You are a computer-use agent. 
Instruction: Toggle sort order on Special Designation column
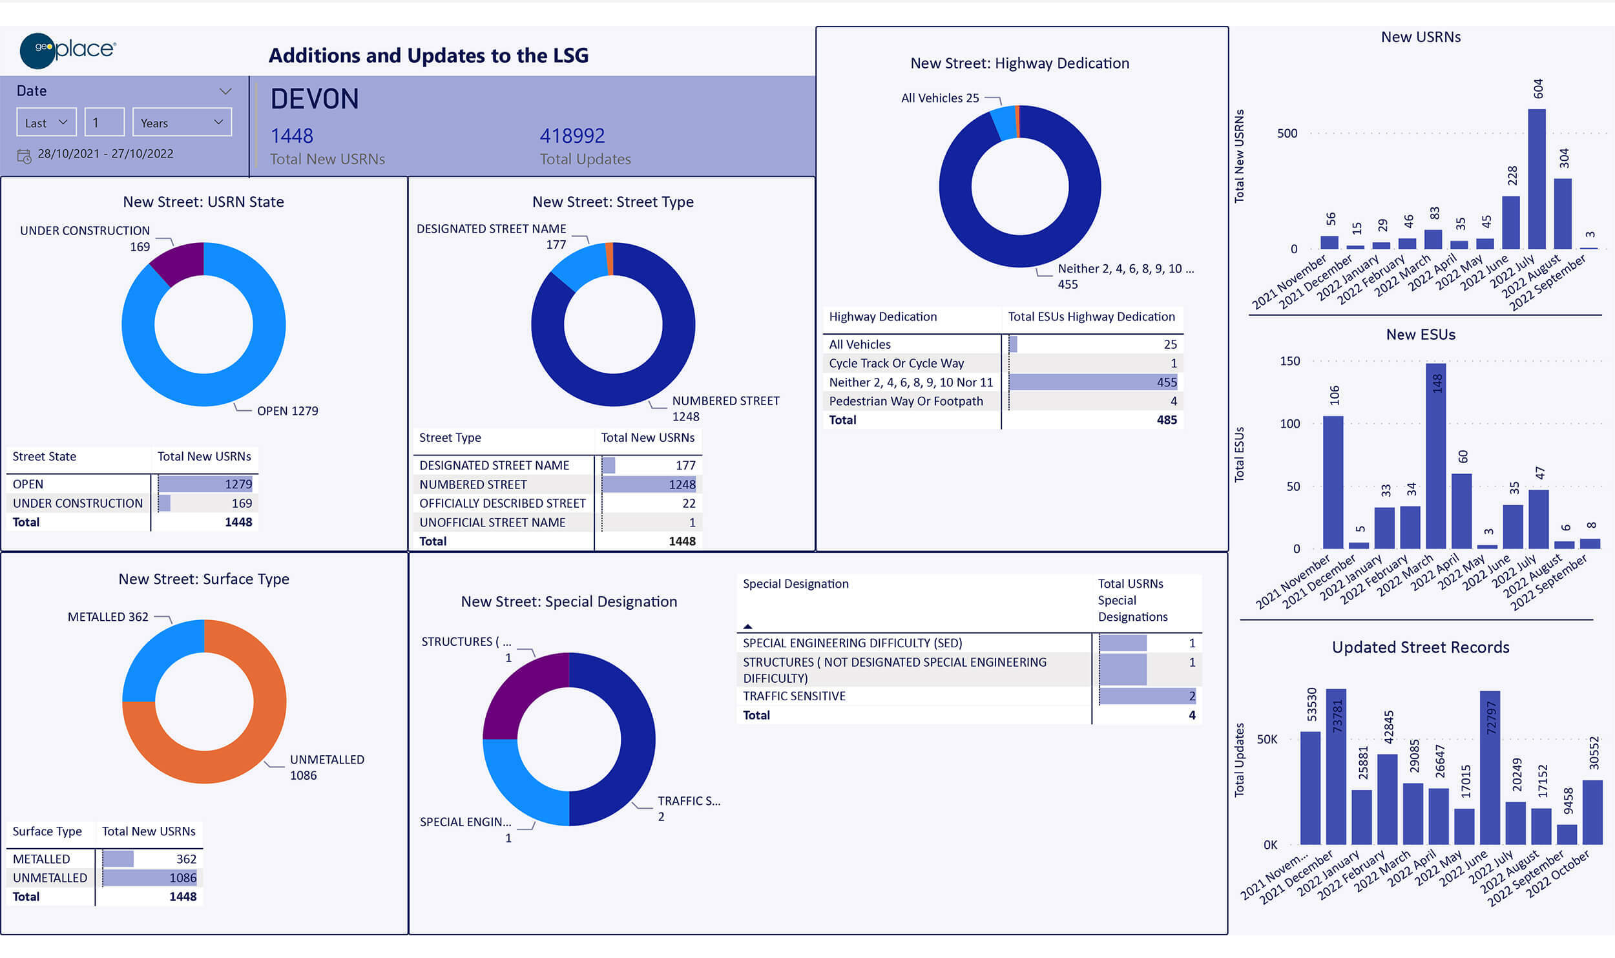(x=748, y=625)
